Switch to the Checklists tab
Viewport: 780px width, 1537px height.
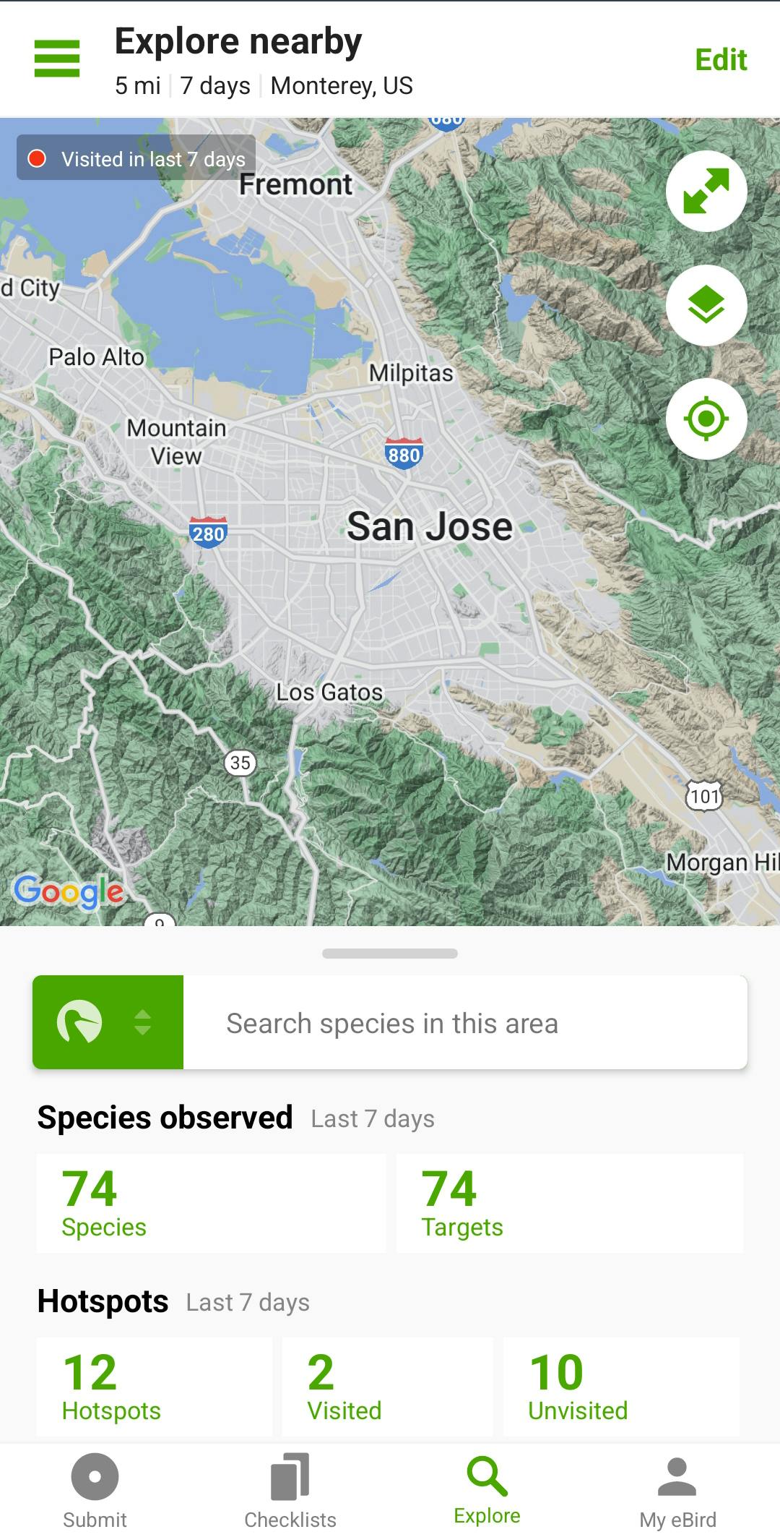coord(290,1491)
